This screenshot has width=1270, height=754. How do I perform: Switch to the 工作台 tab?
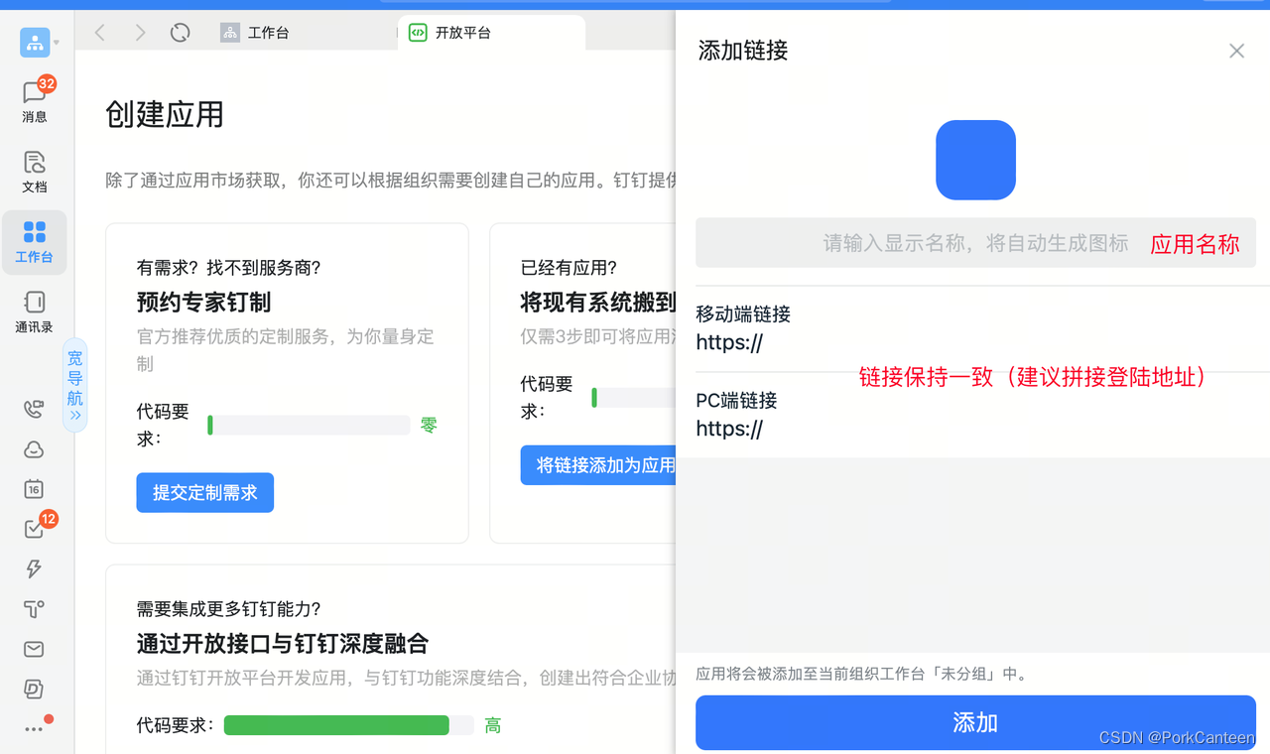point(255,33)
